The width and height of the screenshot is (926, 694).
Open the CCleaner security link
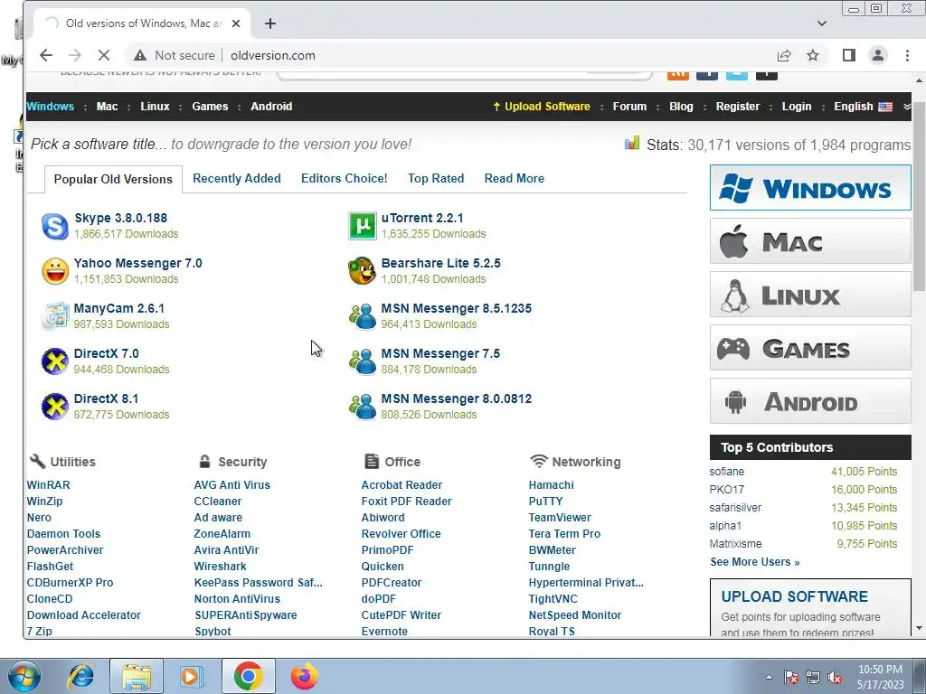(217, 501)
